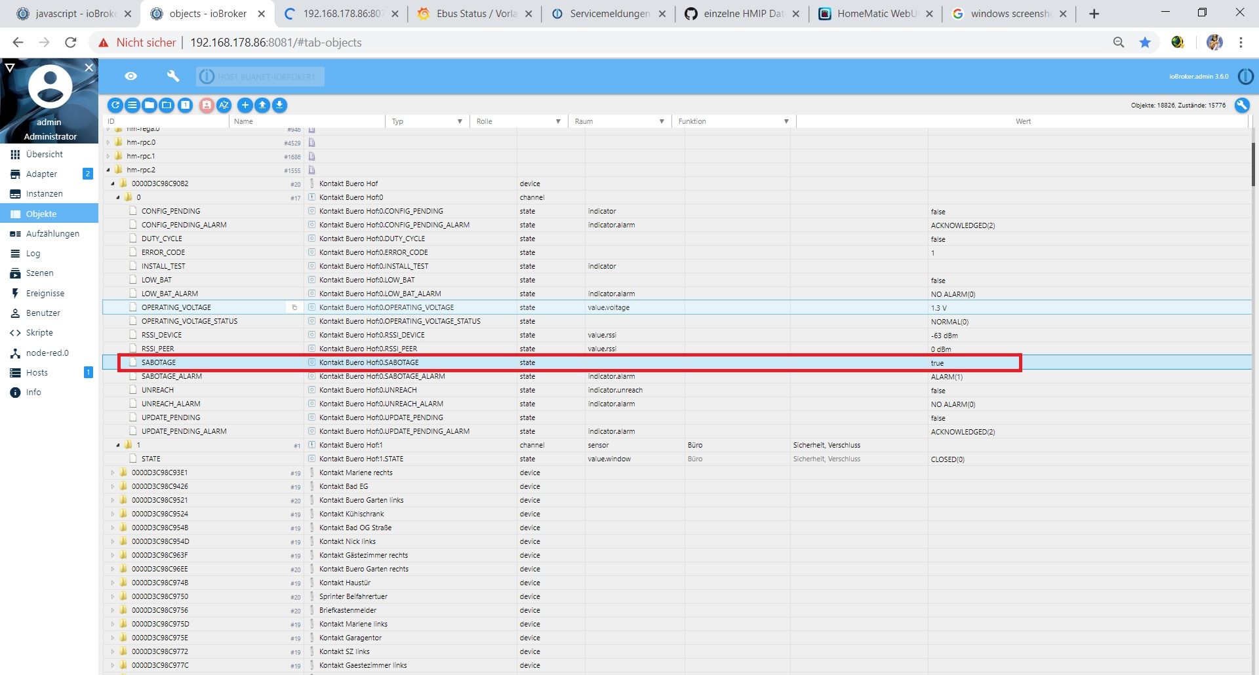Select the RSSI_DEVICE state row
Image resolution: width=1259 pixels, height=675 pixels.
pyautogui.click(x=677, y=335)
